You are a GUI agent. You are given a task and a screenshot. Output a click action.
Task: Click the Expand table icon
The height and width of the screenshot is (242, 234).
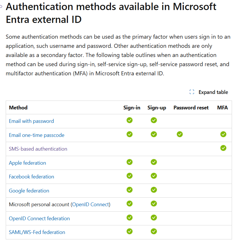pos(192,92)
